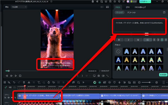
Task: Open the audio level meter icon
Action: pyautogui.click(x=164, y=82)
